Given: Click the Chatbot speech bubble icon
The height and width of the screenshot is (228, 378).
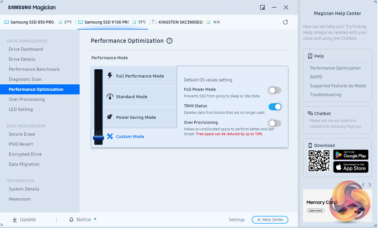Looking at the screenshot, I should coord(310,114).
